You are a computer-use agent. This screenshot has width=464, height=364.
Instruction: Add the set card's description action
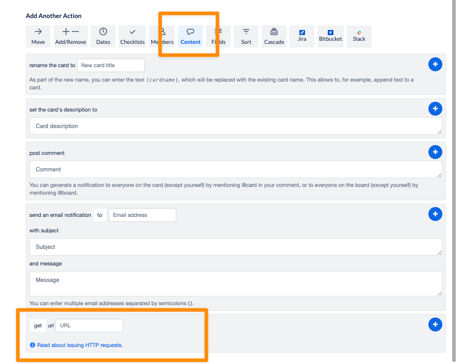click(435, 108)
